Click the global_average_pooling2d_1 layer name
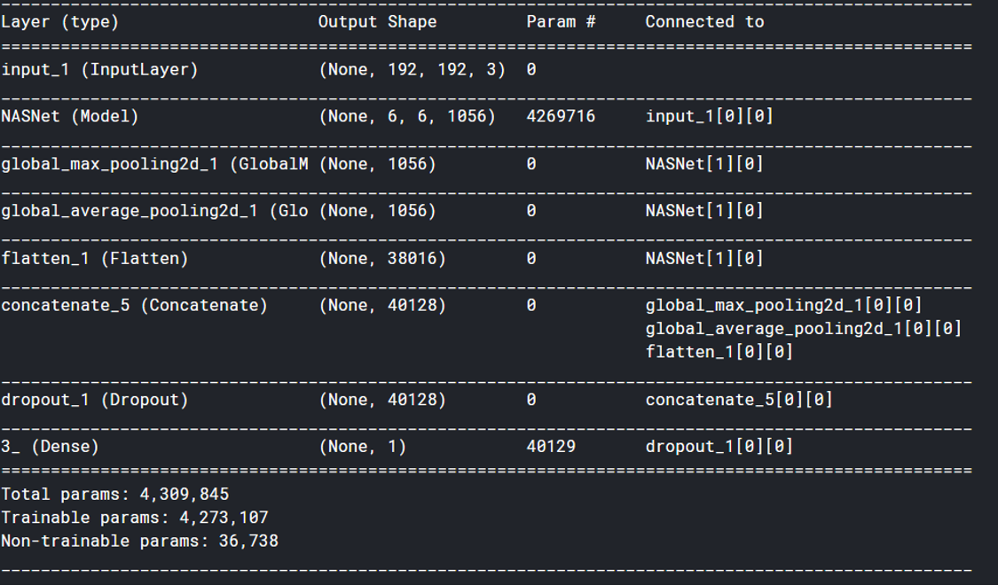The image size is (998, 585). point(154,211)
